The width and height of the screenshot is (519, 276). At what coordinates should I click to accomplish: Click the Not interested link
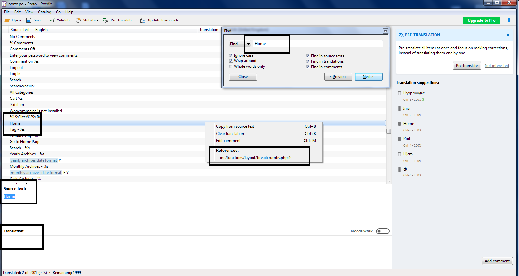click(x=497, y=66)
